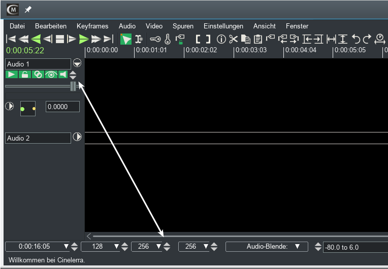Jump to the end of the timeline
The width and height of the screenshot is (388, 269).
(108, 39)
